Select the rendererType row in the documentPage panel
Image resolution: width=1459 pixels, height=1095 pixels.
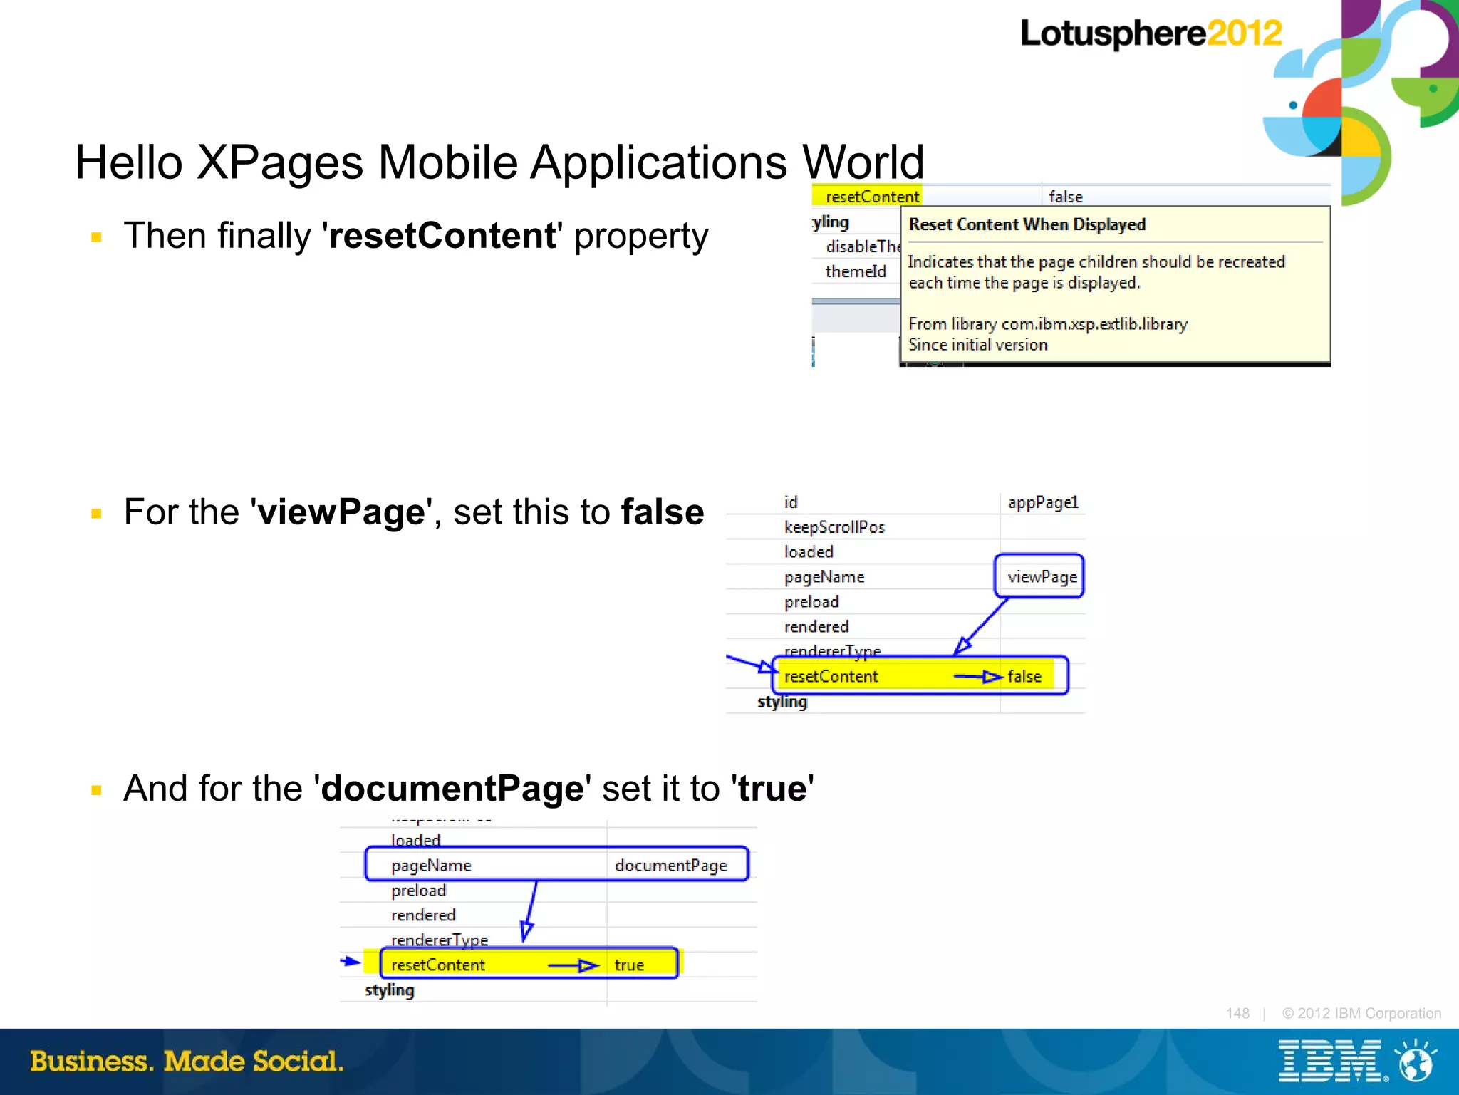[548, 940]
